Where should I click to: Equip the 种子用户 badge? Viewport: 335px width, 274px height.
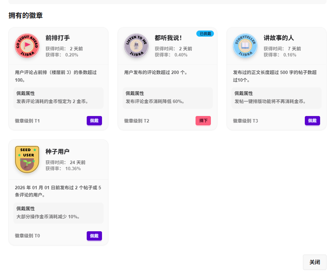click(x=94, y=236)
